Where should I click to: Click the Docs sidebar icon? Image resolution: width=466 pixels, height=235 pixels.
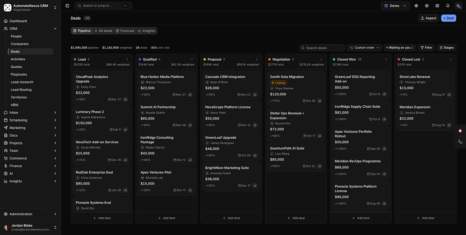tap(6, 136)
